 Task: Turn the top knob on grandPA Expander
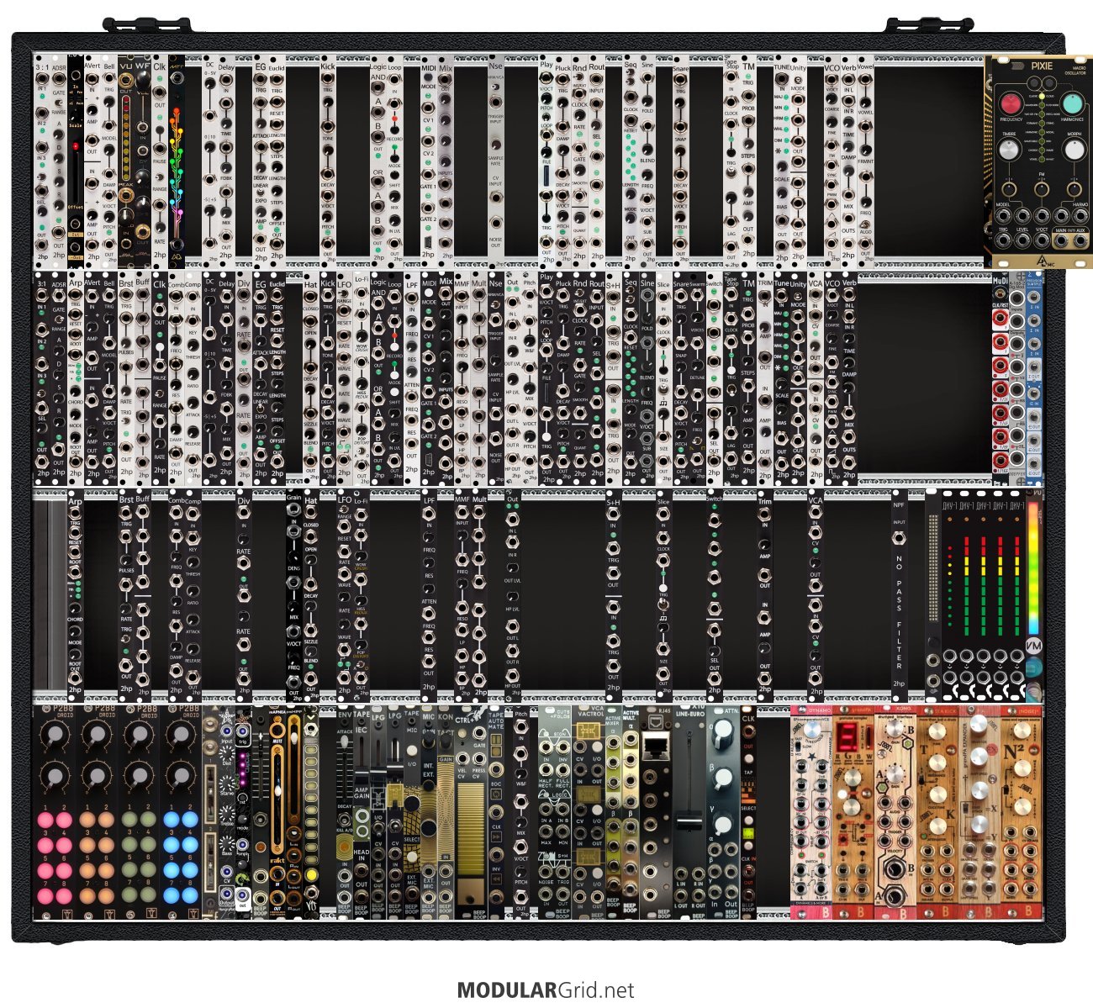pos(979,724)
